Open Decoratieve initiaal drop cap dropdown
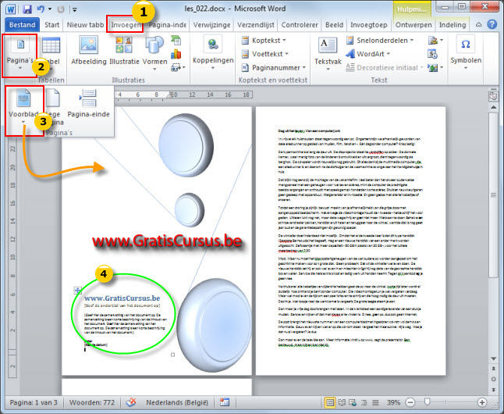Viewport: 504px width, 414px height. click(385, 68)
